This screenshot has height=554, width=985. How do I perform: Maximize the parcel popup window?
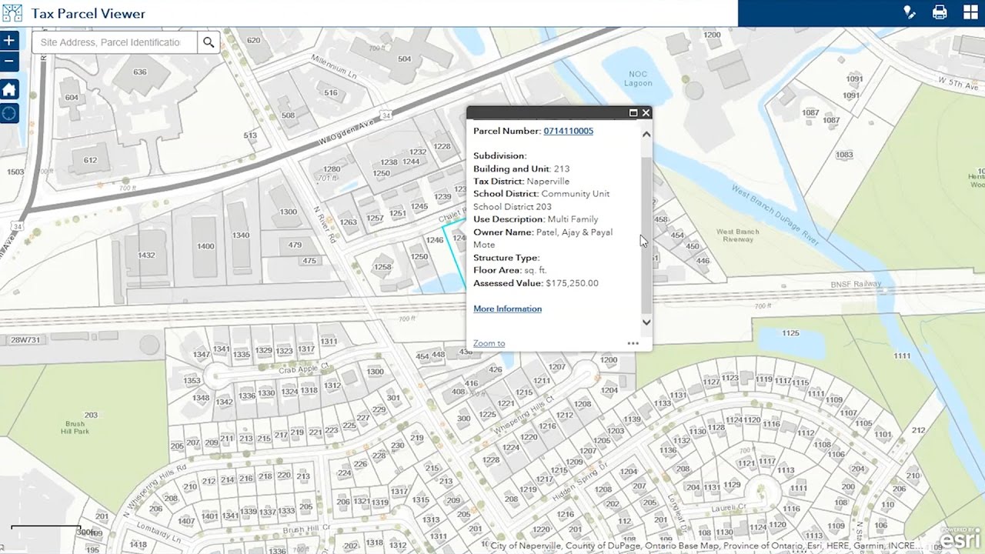633,112
